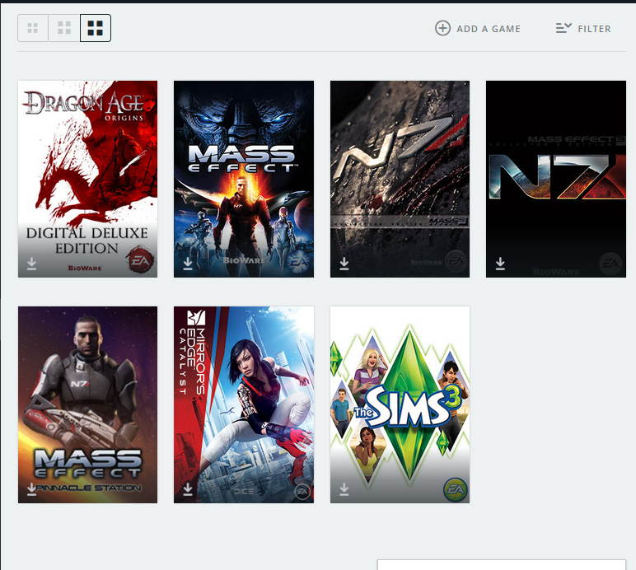Download Mirror's Edge Catalyst via arrow icon

pyautogui.click(x=188, y=489)
